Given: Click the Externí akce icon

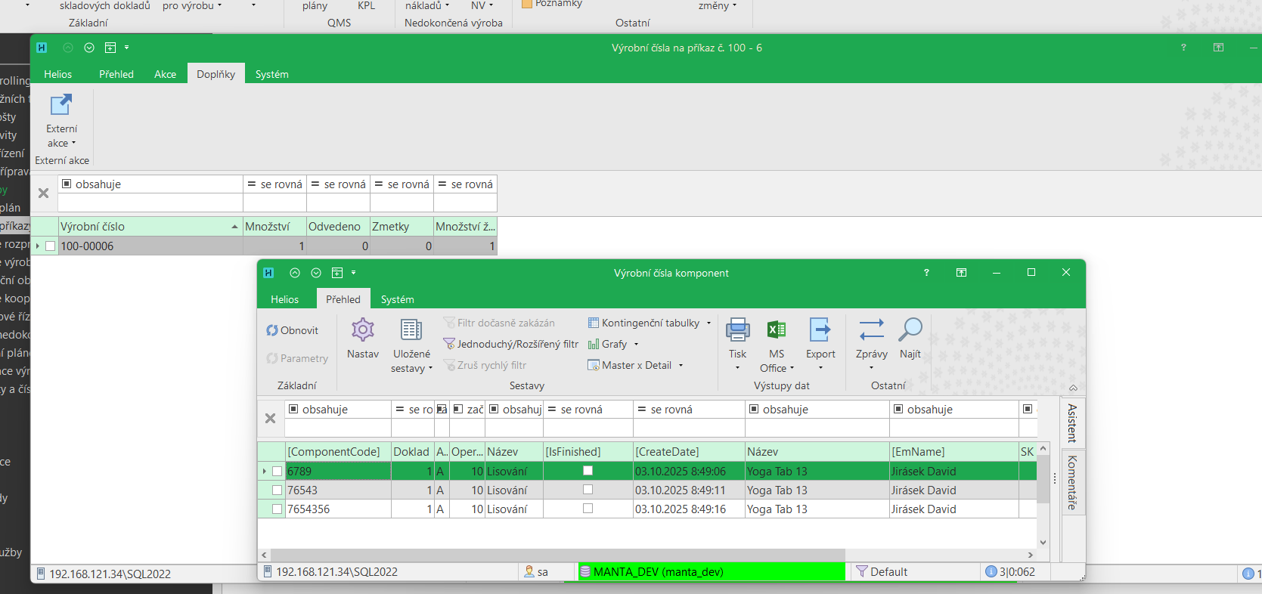Looking at the screenshot, I should (x=61, y=105).
